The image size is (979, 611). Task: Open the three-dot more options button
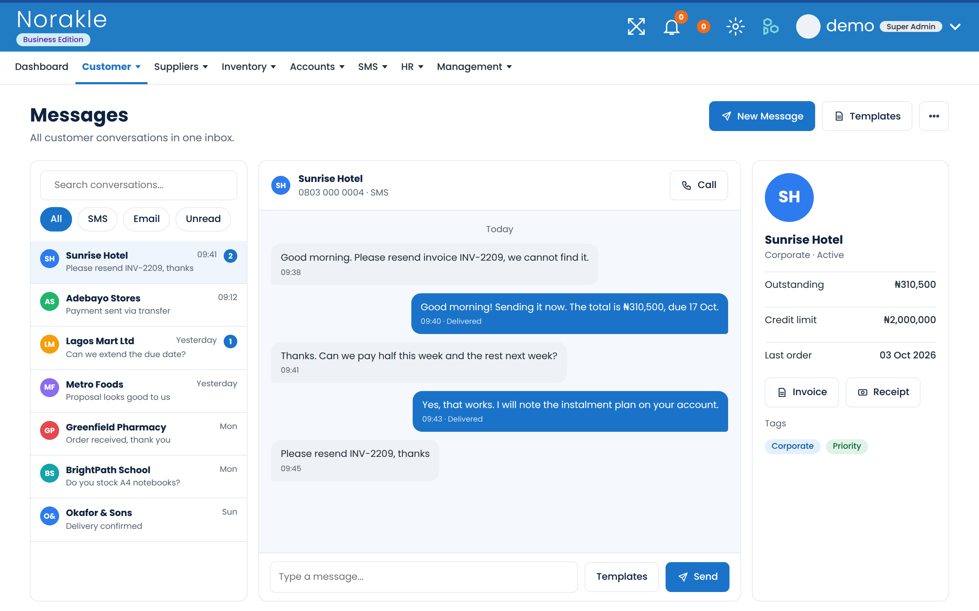[x=934, y=116]
